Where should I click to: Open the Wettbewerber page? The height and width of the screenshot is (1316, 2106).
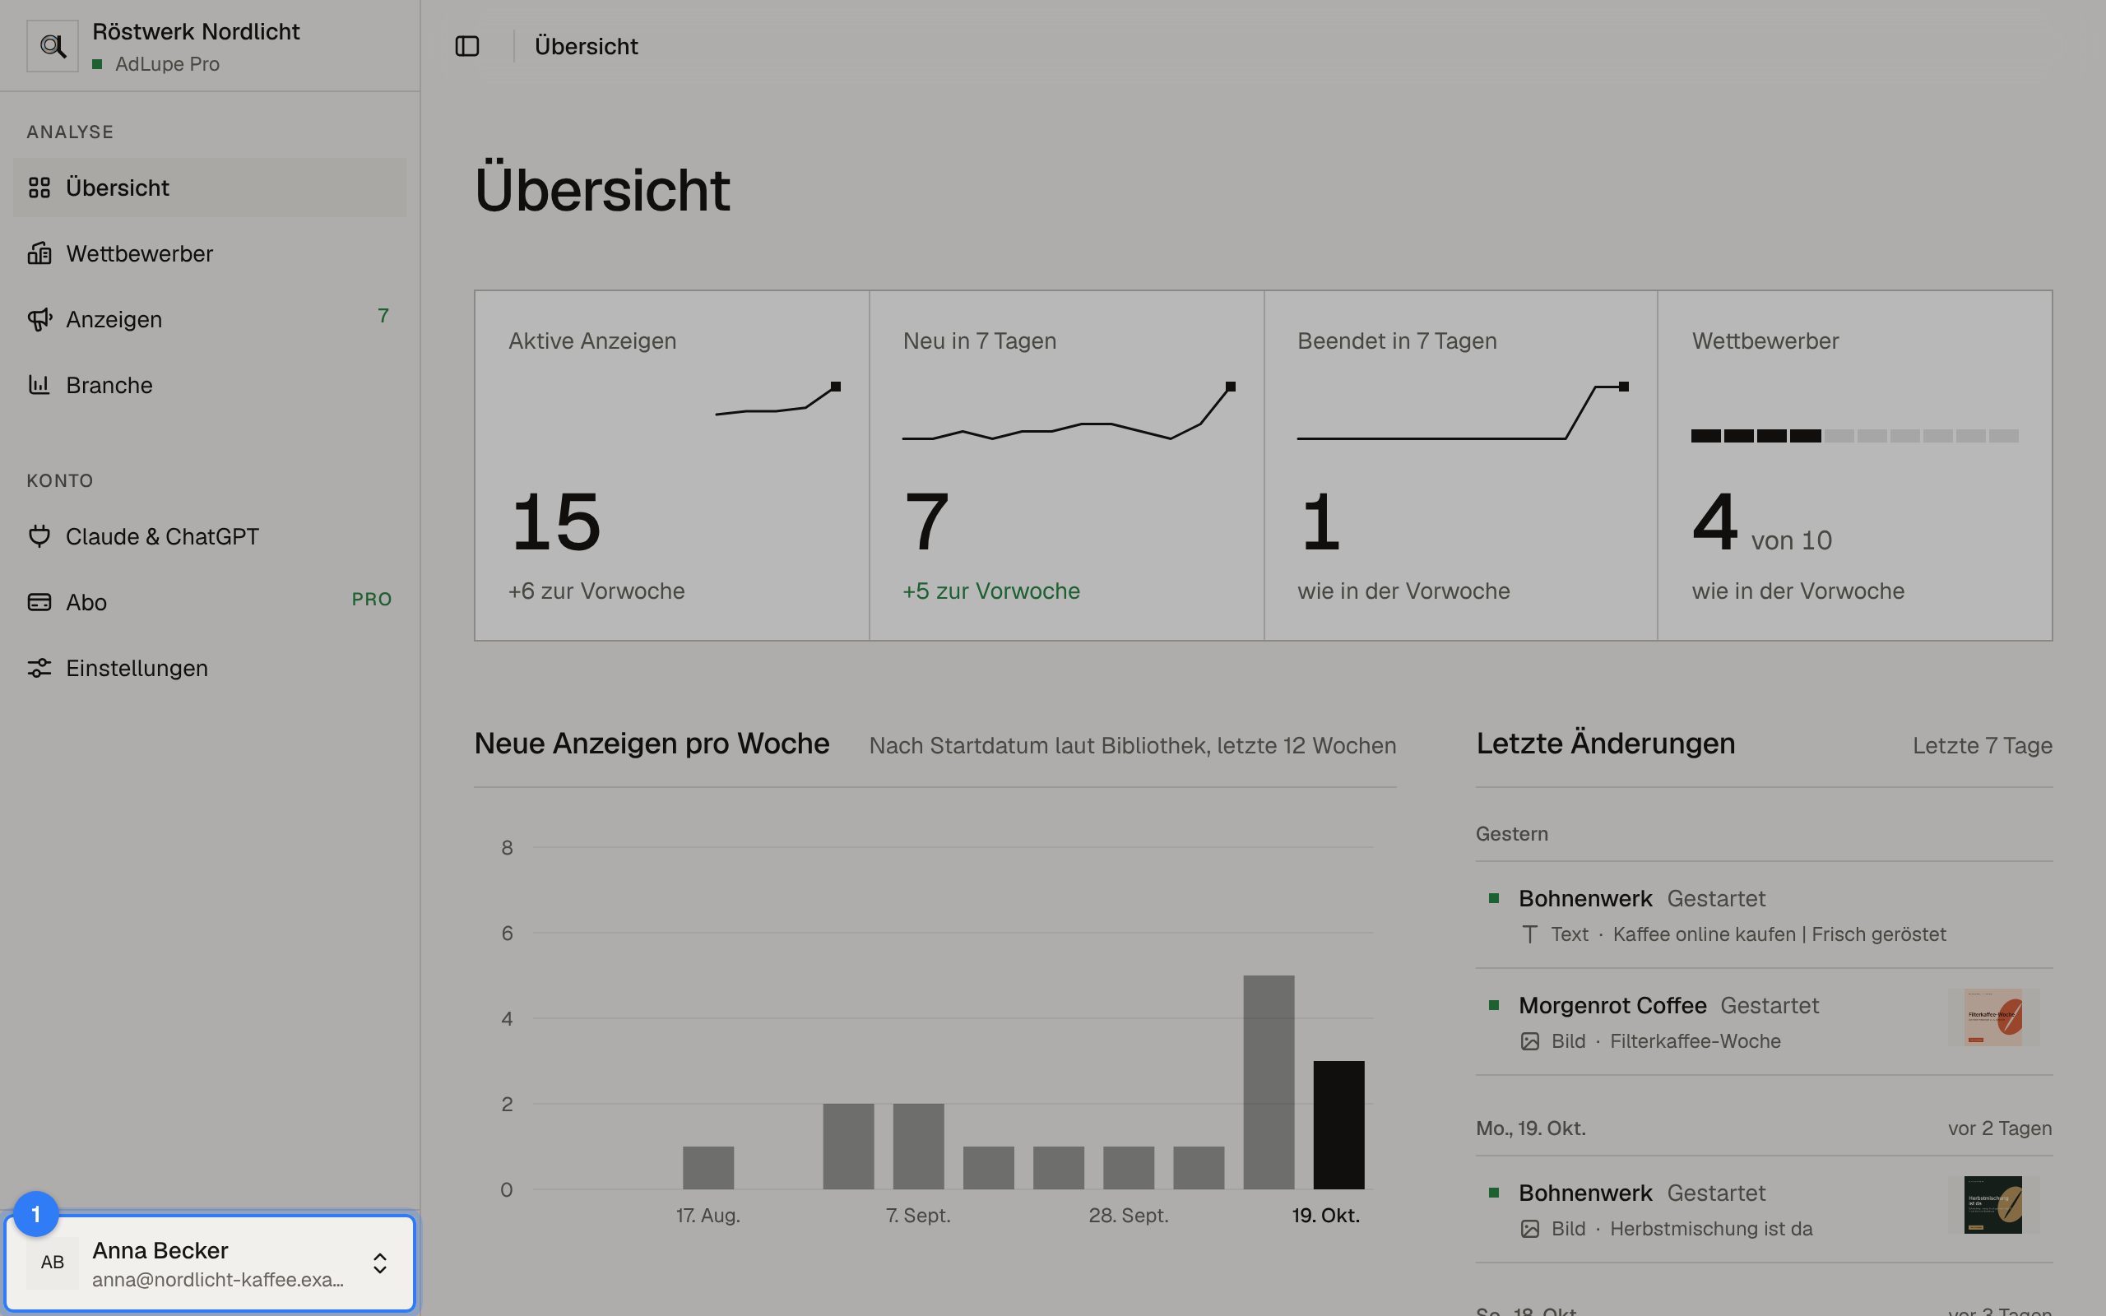[x=210, y=253]
